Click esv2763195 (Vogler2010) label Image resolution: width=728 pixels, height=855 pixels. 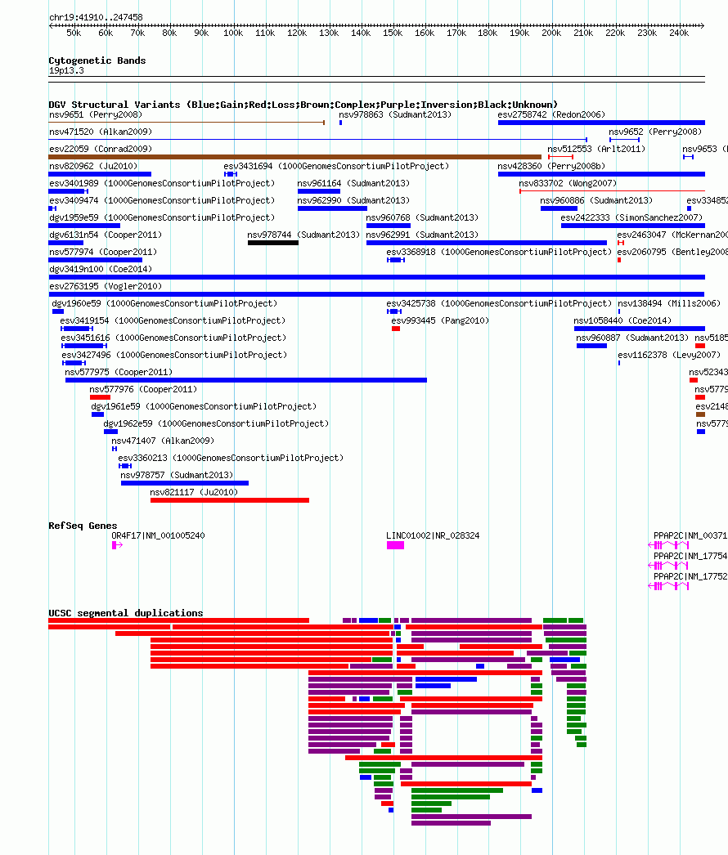pyautogui.click(x=106, y=286)
